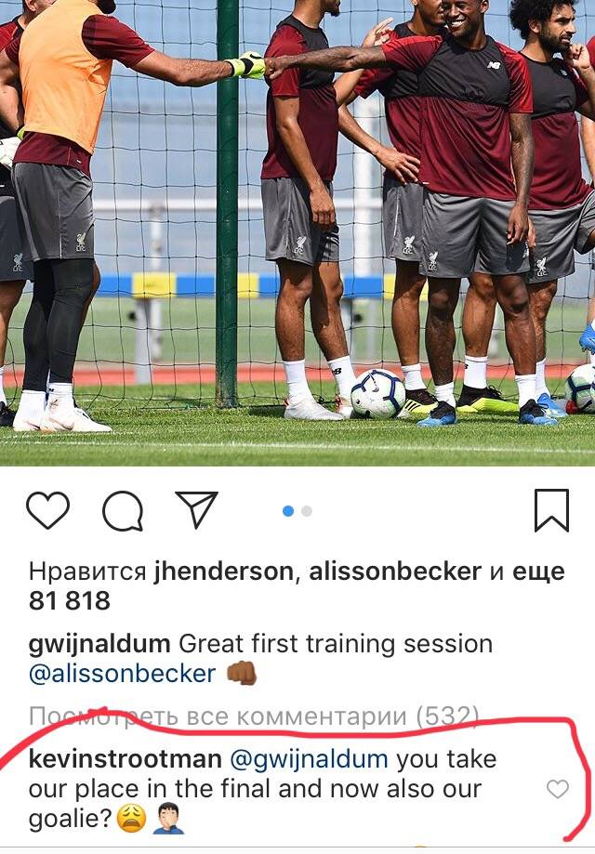Select the caption text Great first training session
This screenshot has height=854, width=595.
click(x=336, y=644)
